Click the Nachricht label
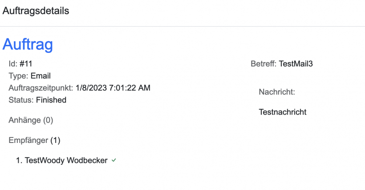This screenshot has height=190, width=365. pyautogui.click(x=277, y=92)
